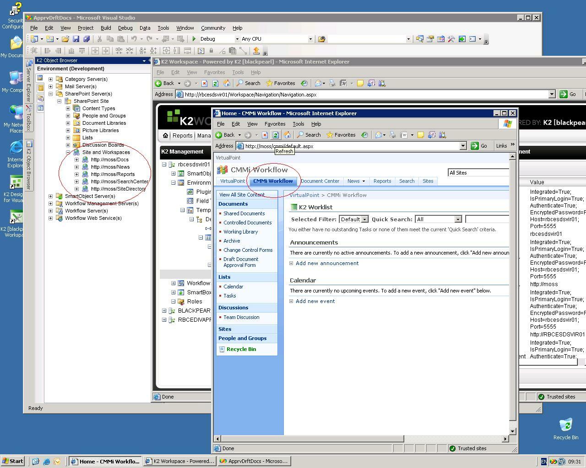Click Favorites star in CMMi Workflow browser toolbar

point(341,135)
